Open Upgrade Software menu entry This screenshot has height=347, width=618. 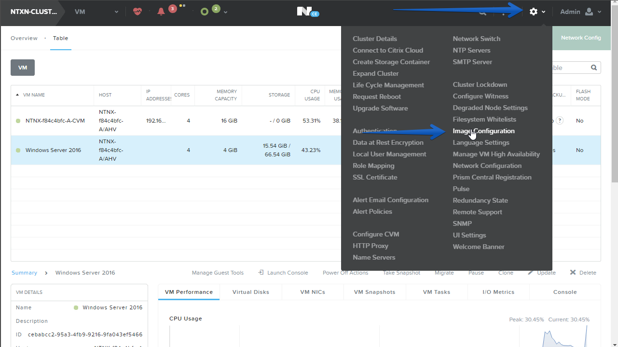(380, 108)
